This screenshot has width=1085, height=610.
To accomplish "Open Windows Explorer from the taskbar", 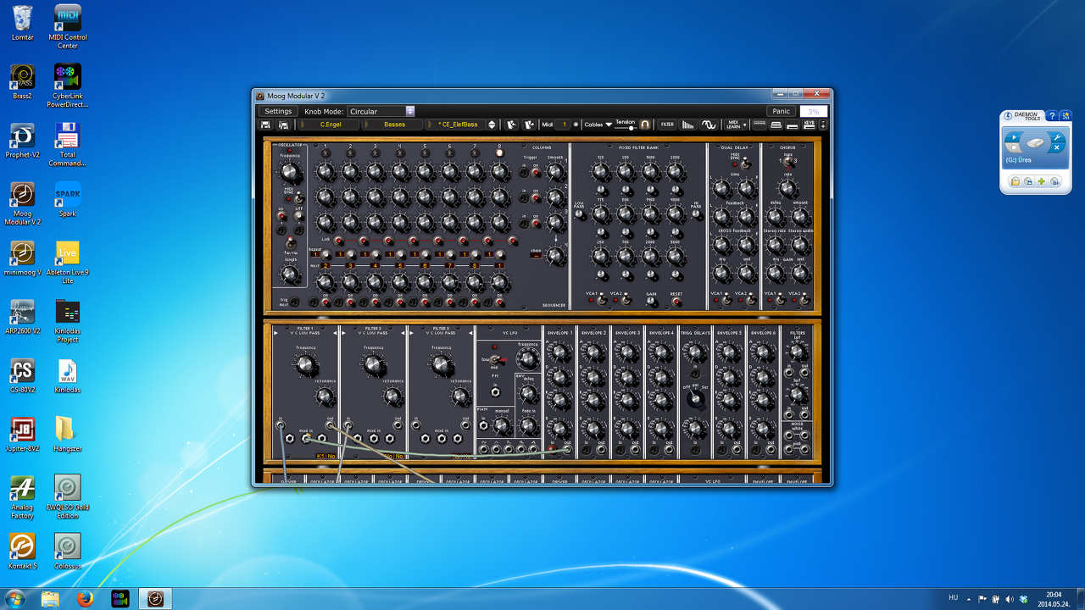I will (51, 599).
